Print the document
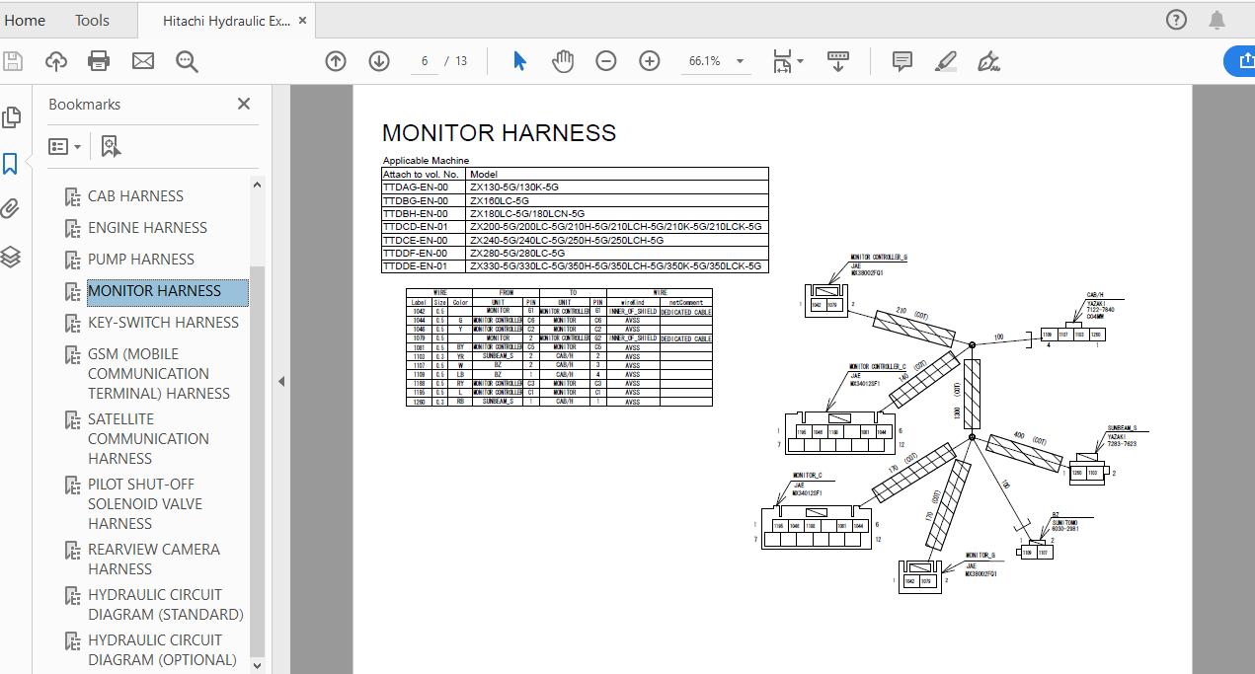This screenshot has height=674, width=1255. pos(99,61)
